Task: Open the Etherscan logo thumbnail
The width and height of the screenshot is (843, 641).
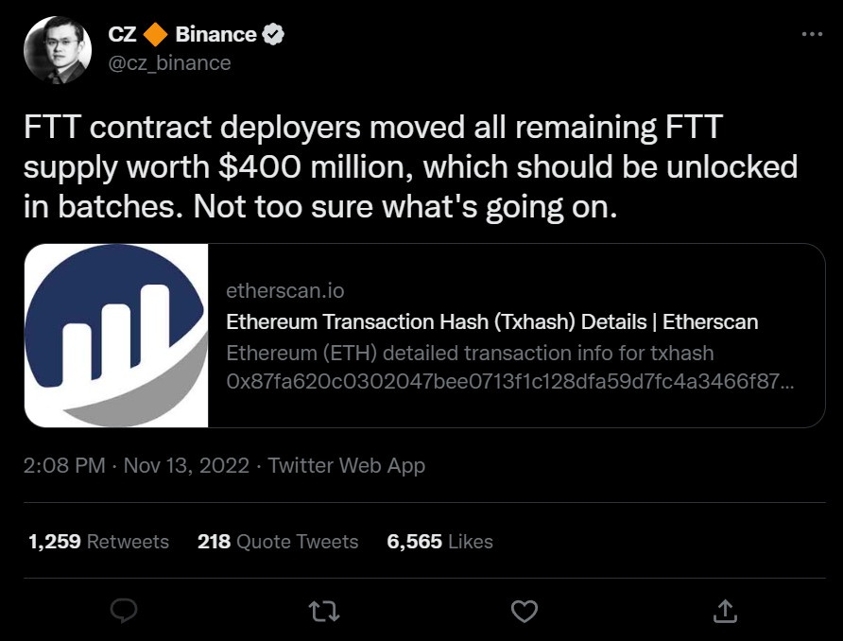Action: [x=117, y=335]
